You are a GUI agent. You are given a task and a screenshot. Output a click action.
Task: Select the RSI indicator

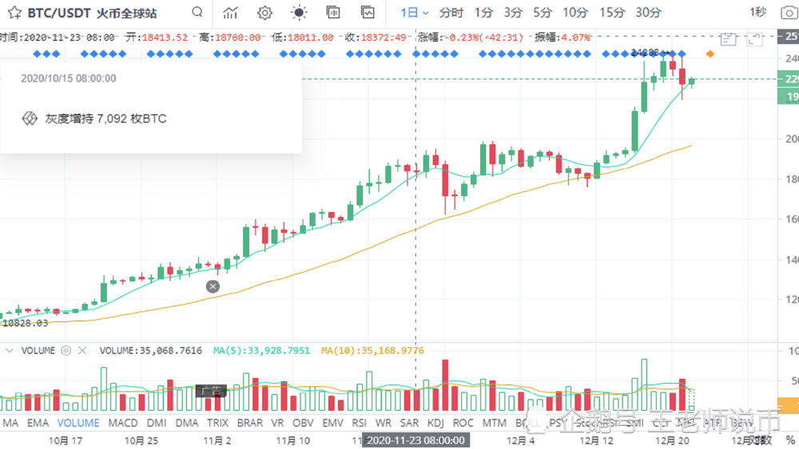pyautogui.click(x=360, y=423)
